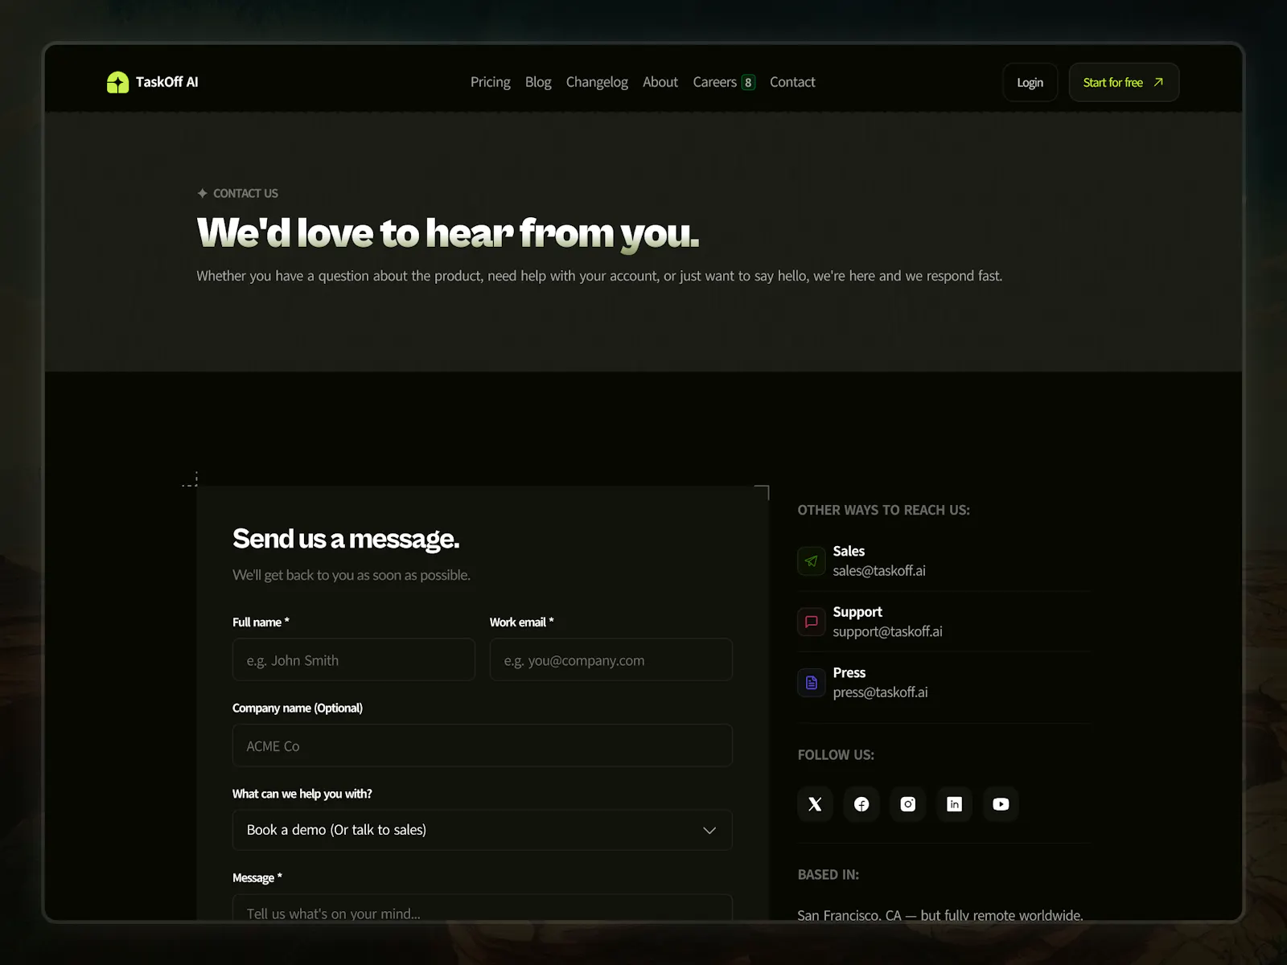Click the 'Company name (Optional)' label

pyautogui.click(x=298, y=708)
